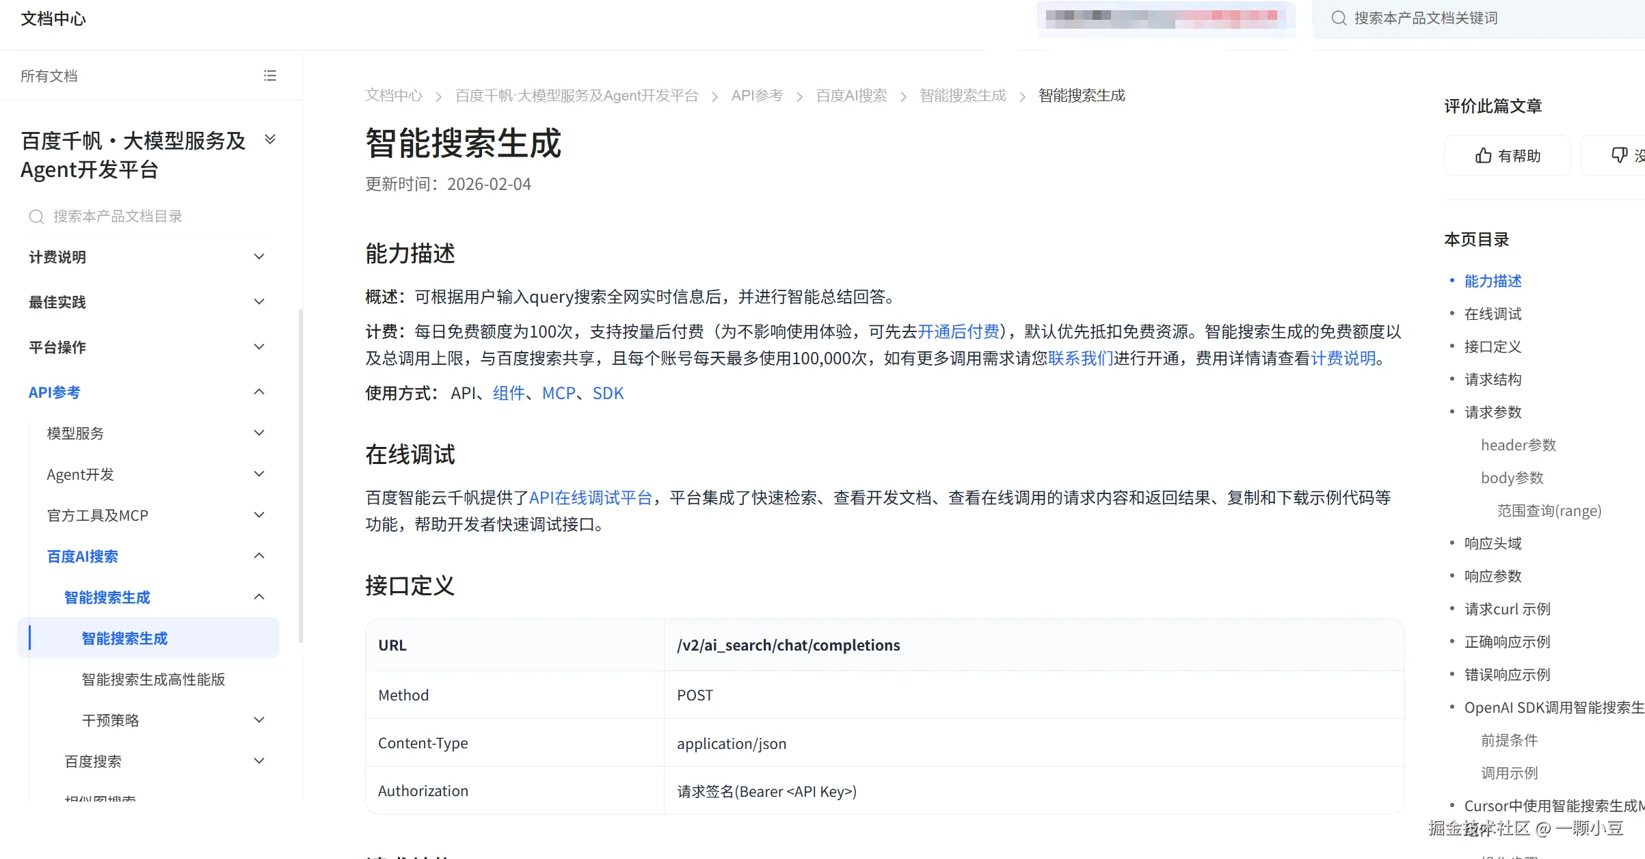This screenshot has height=859, width=1645.
Task: Click the chevron after 文档中心 breadcrumb
Action: click(439, 96)
